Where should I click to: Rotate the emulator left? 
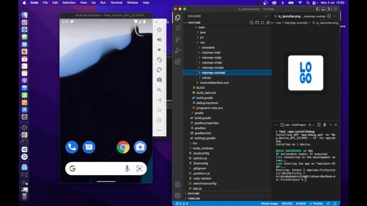point(159,60)
